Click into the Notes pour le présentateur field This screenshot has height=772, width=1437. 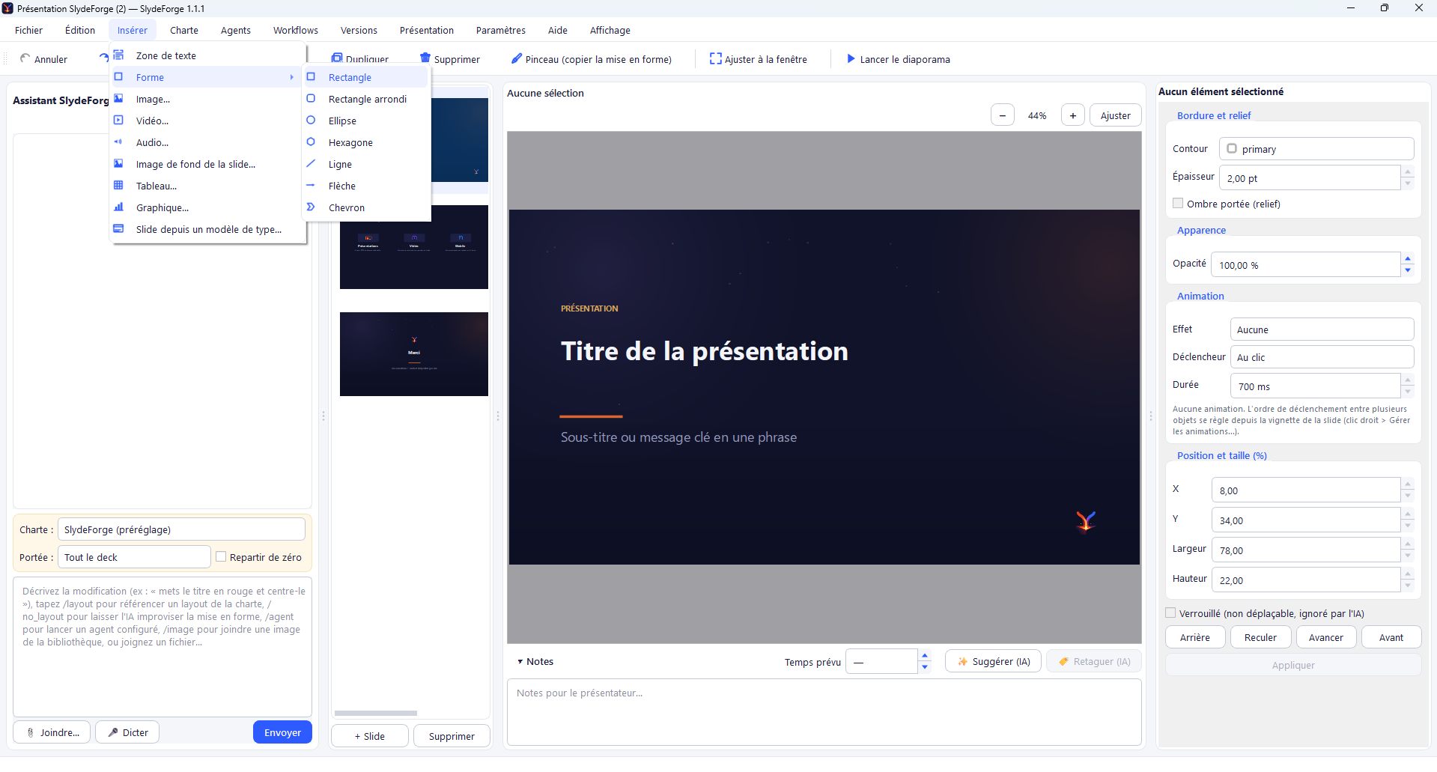(824, 712)
